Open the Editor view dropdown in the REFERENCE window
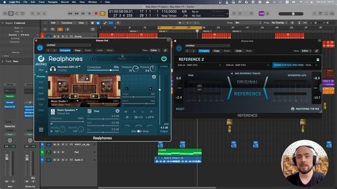 point(306,51)
